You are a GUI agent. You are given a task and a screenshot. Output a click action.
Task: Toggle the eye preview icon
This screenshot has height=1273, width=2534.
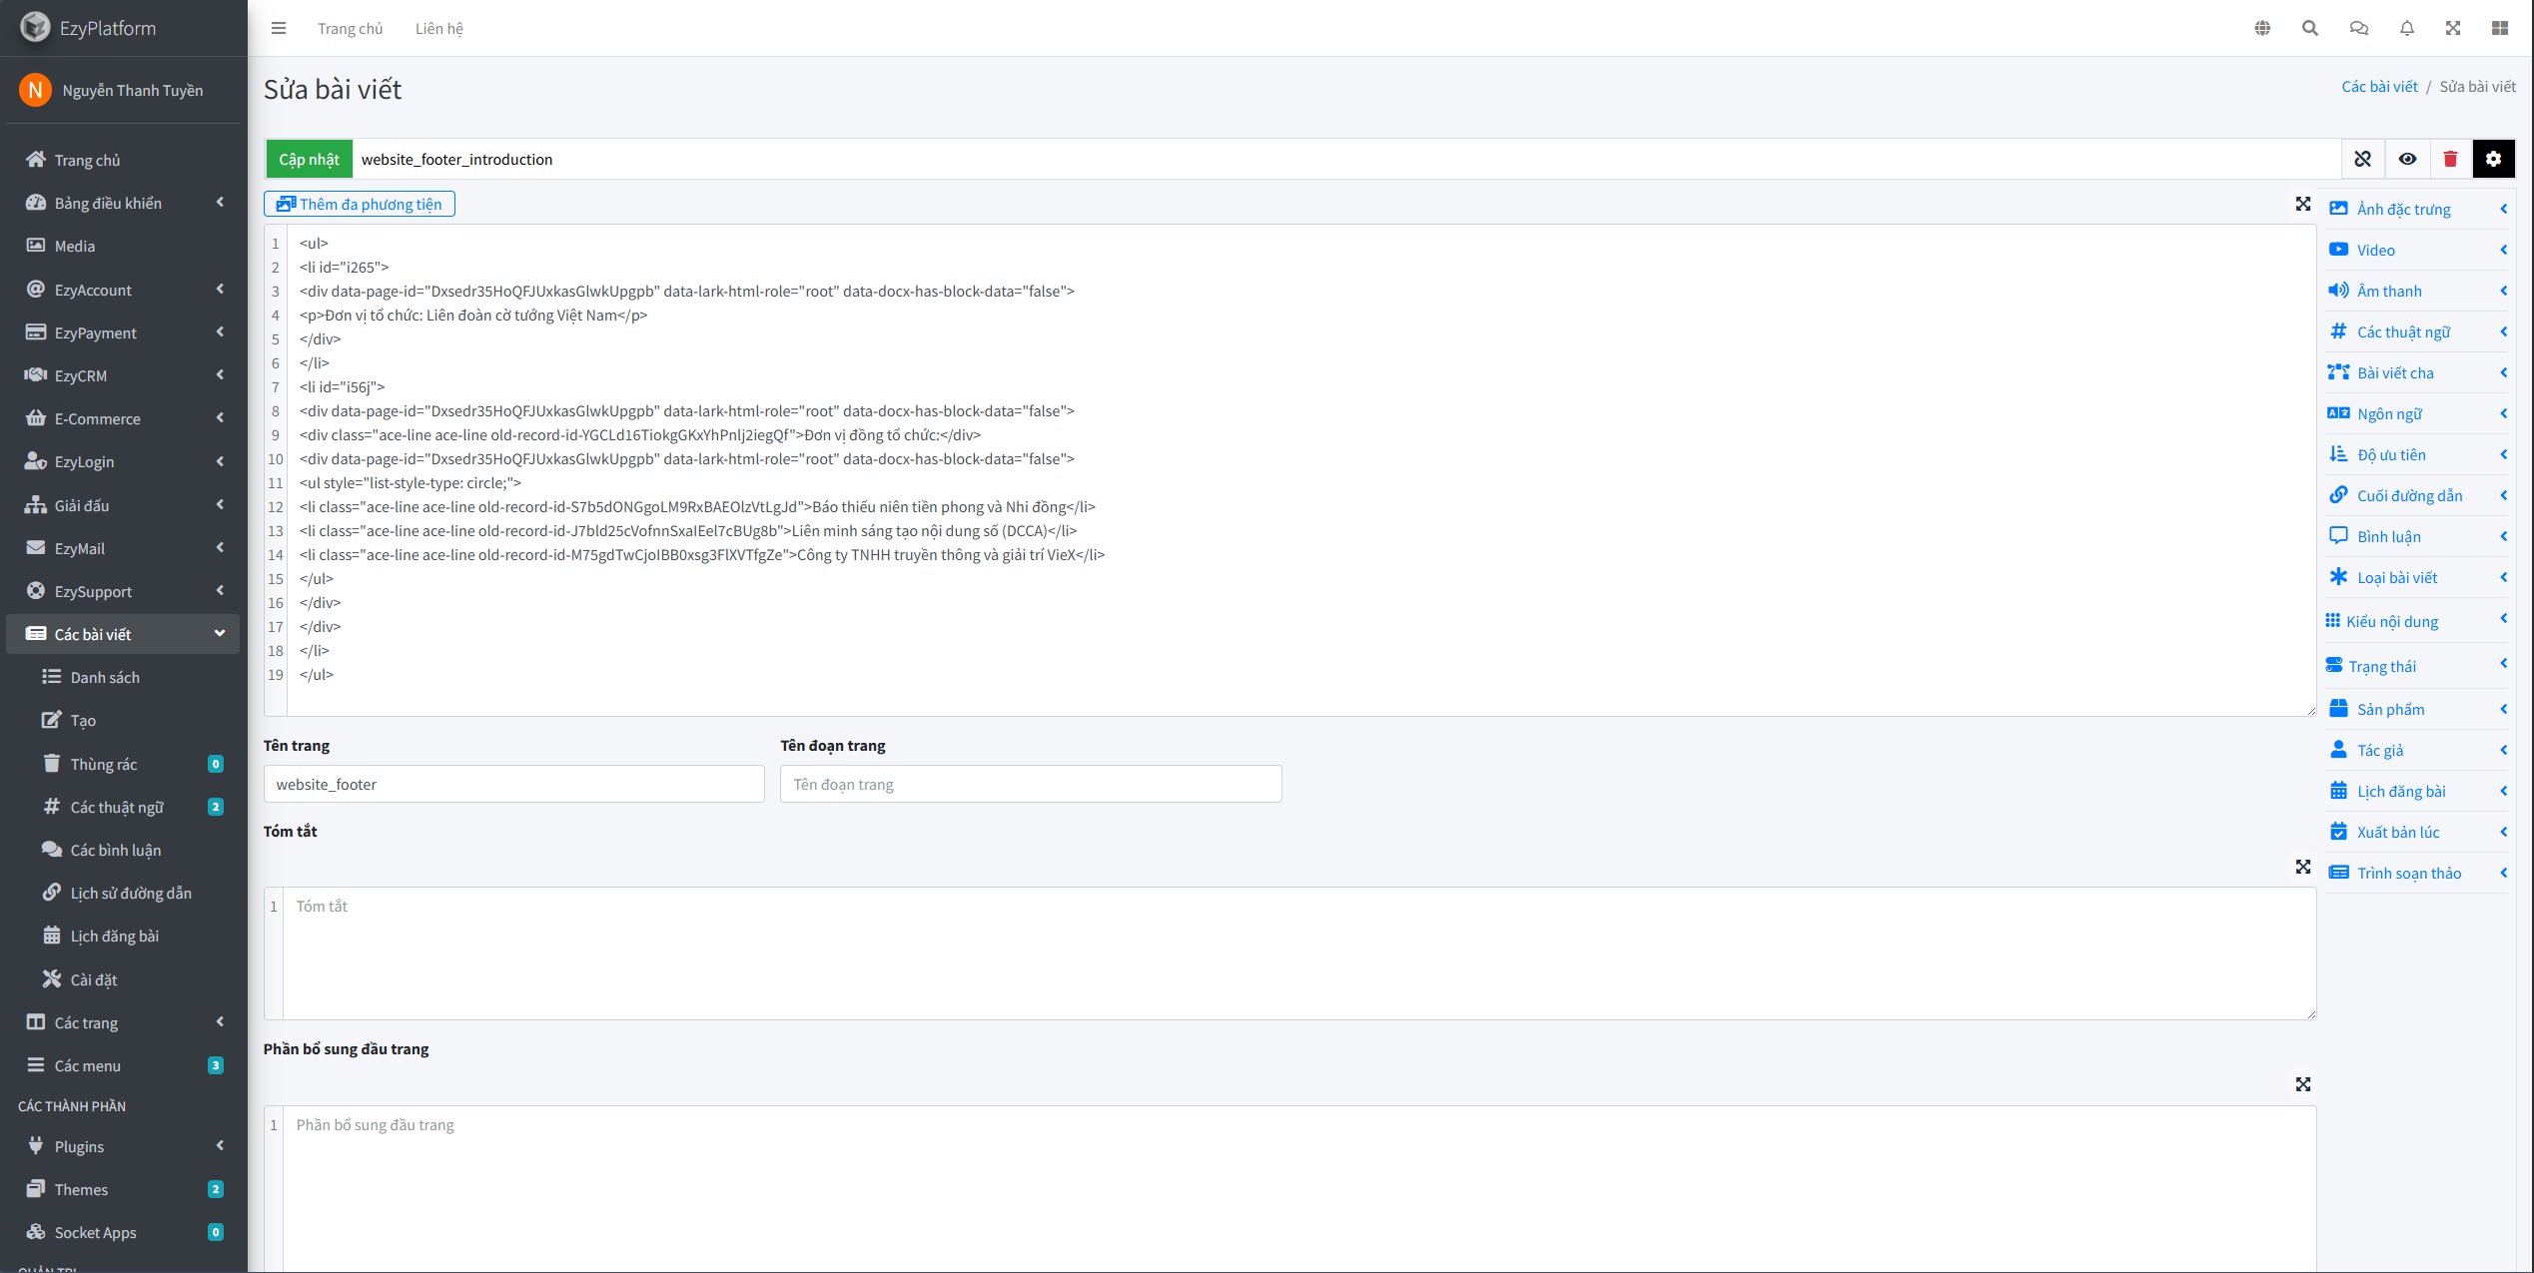[2407, 159]
